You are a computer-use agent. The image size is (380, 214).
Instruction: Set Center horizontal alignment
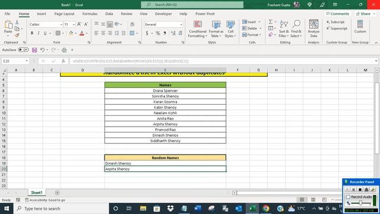tap(103, 33)
